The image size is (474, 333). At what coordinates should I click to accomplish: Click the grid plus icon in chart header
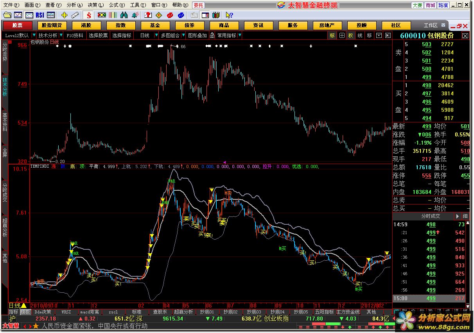pos(342,35)
